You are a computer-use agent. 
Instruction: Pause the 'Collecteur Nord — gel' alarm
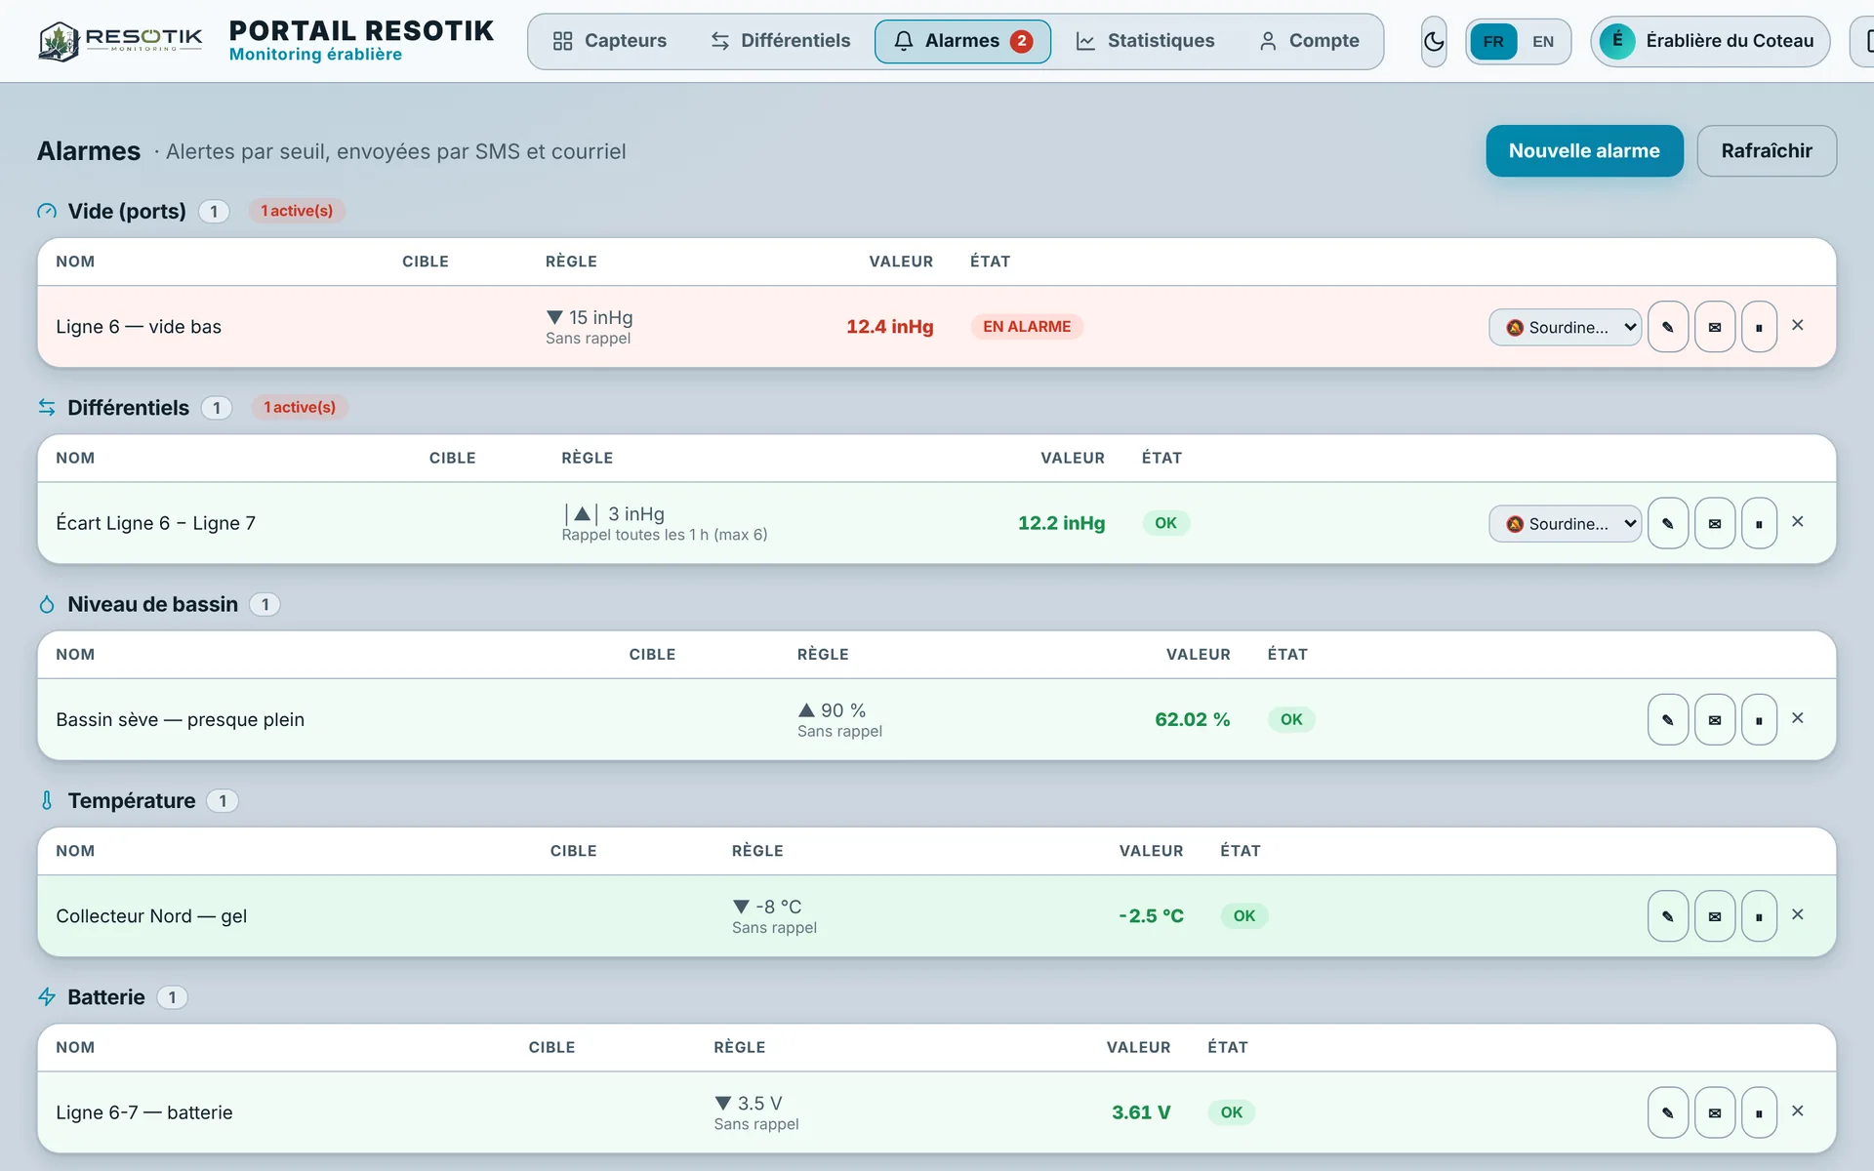coord(1759,915)
